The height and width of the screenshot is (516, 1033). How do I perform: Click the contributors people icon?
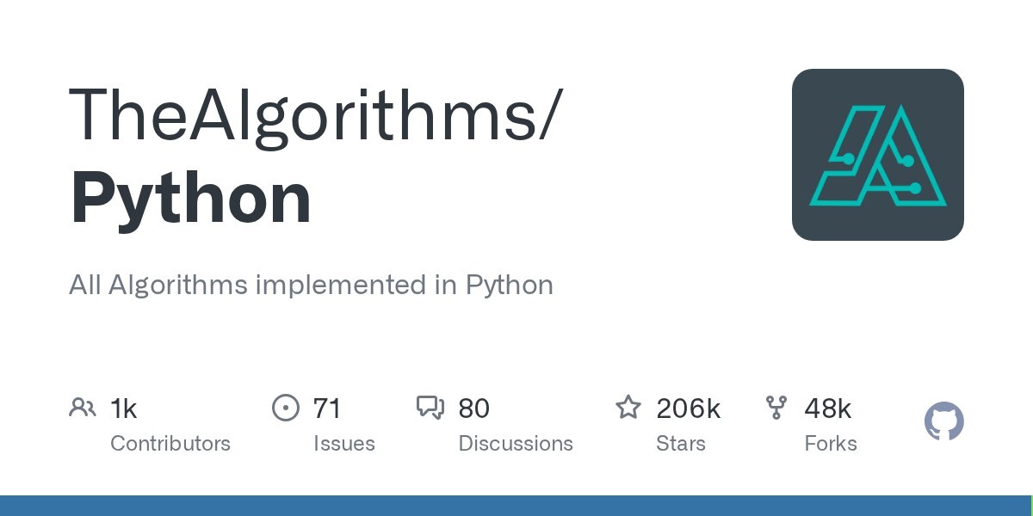point(83,408)
